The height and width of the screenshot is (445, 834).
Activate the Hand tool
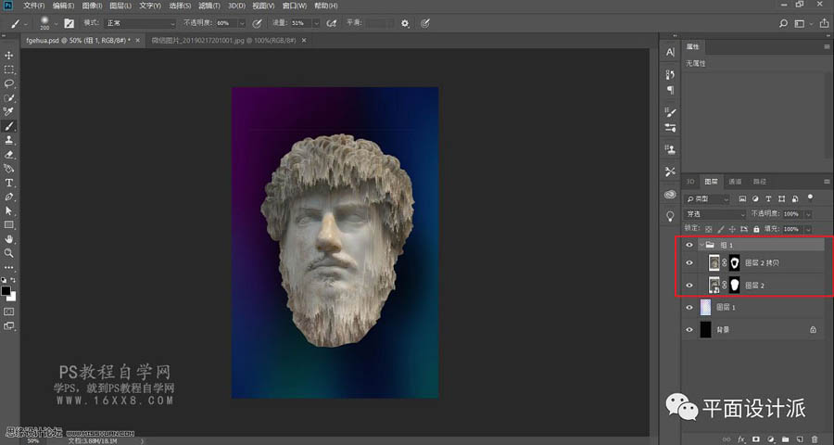(x=9, y=238)
